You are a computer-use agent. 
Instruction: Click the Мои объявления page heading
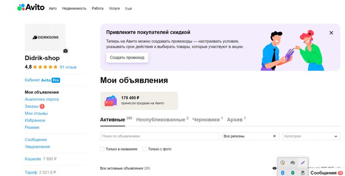pos(134,80)
